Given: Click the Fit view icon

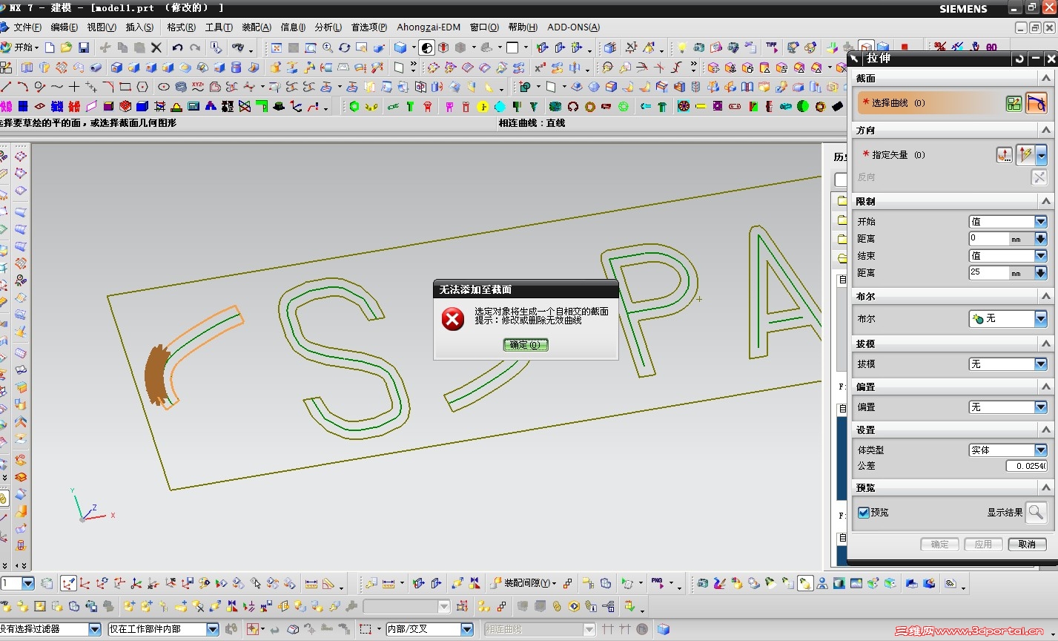Looking at the screenshot, I should point(277,47).
